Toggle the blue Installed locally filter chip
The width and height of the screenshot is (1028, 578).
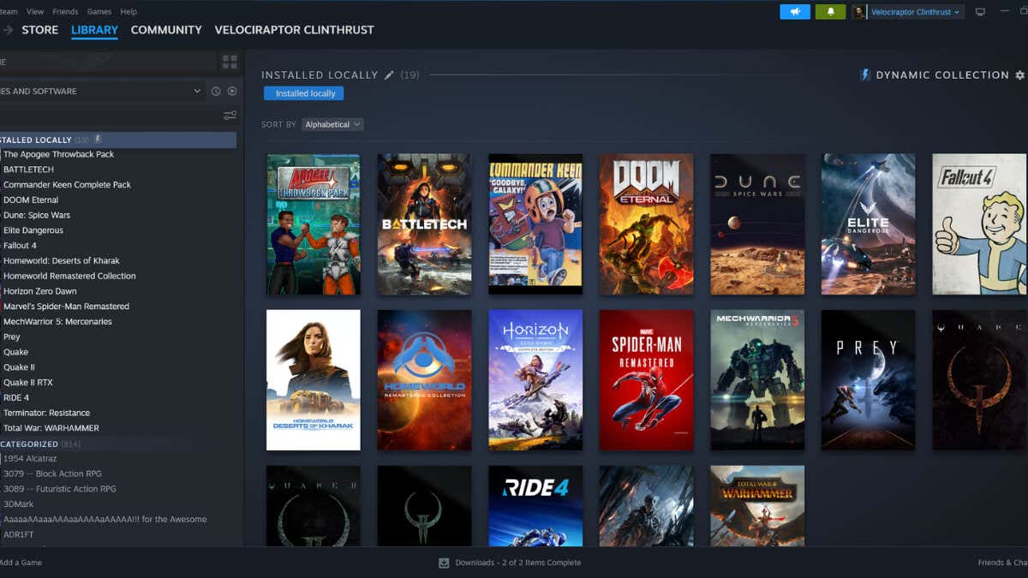(x=304, y=93)
